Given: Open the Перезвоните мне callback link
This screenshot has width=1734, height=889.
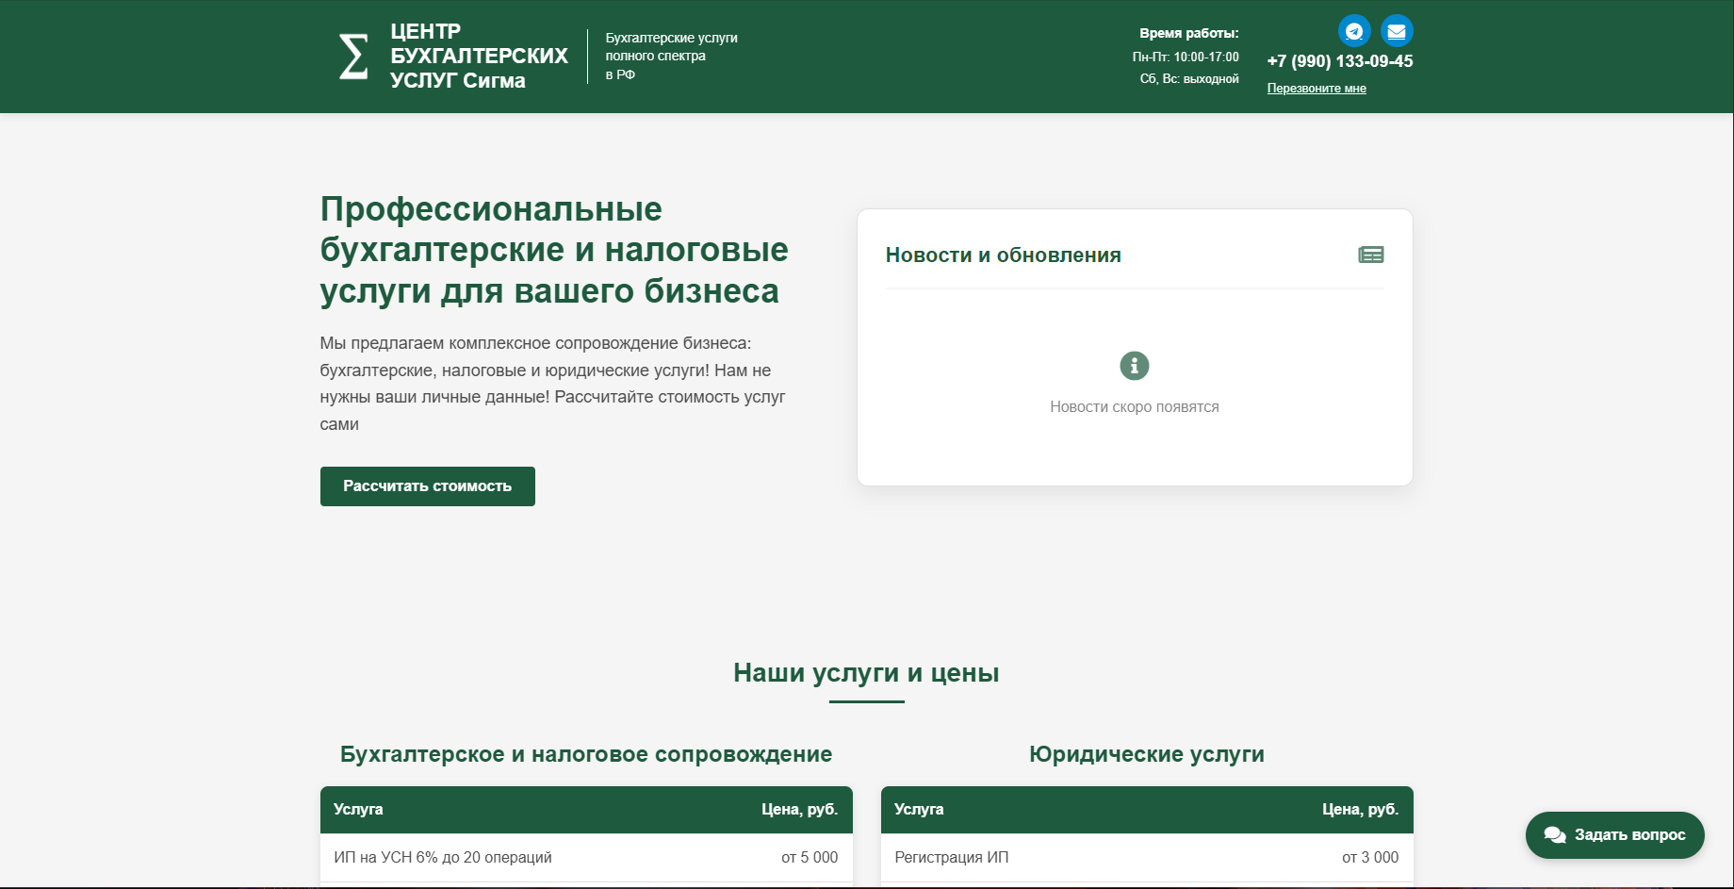Looking at the screenshot, I should (x=1317, y=88).
